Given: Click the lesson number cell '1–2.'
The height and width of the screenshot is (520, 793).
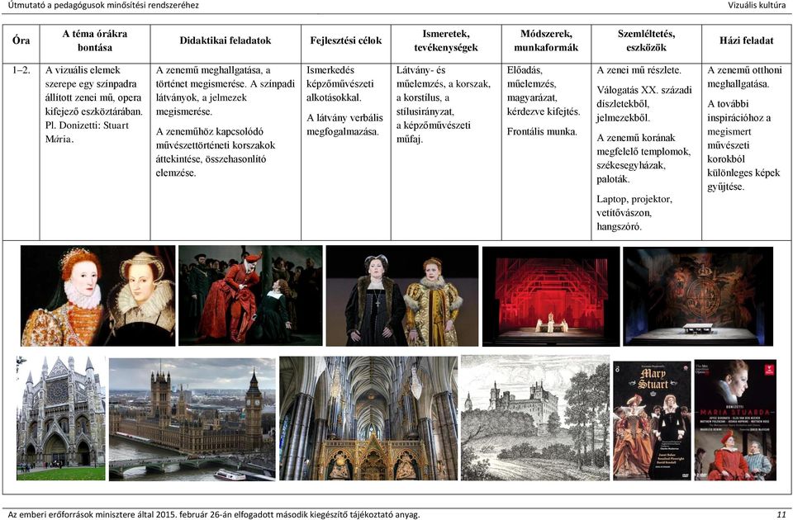Looking at the screenshot, I should click(21, 70).
